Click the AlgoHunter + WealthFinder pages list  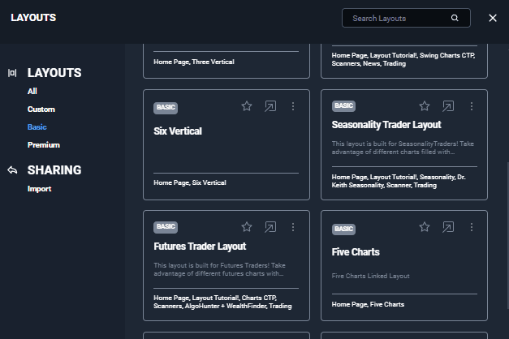coord(222,302)
